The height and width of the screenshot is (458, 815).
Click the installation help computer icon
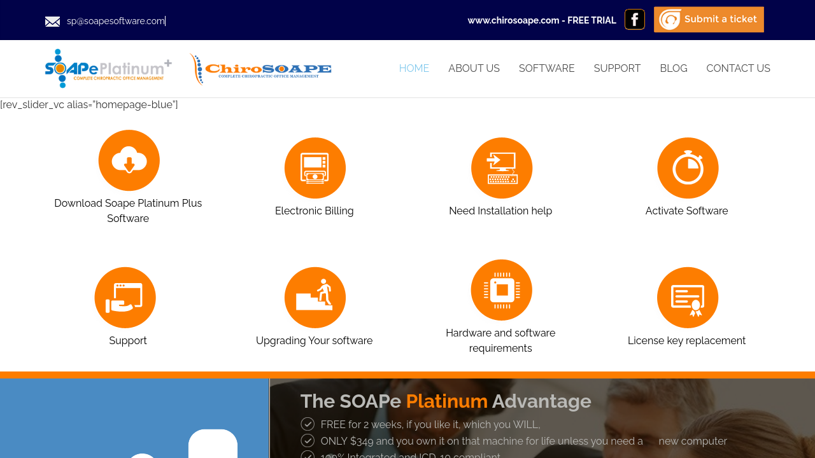point(502,168)
